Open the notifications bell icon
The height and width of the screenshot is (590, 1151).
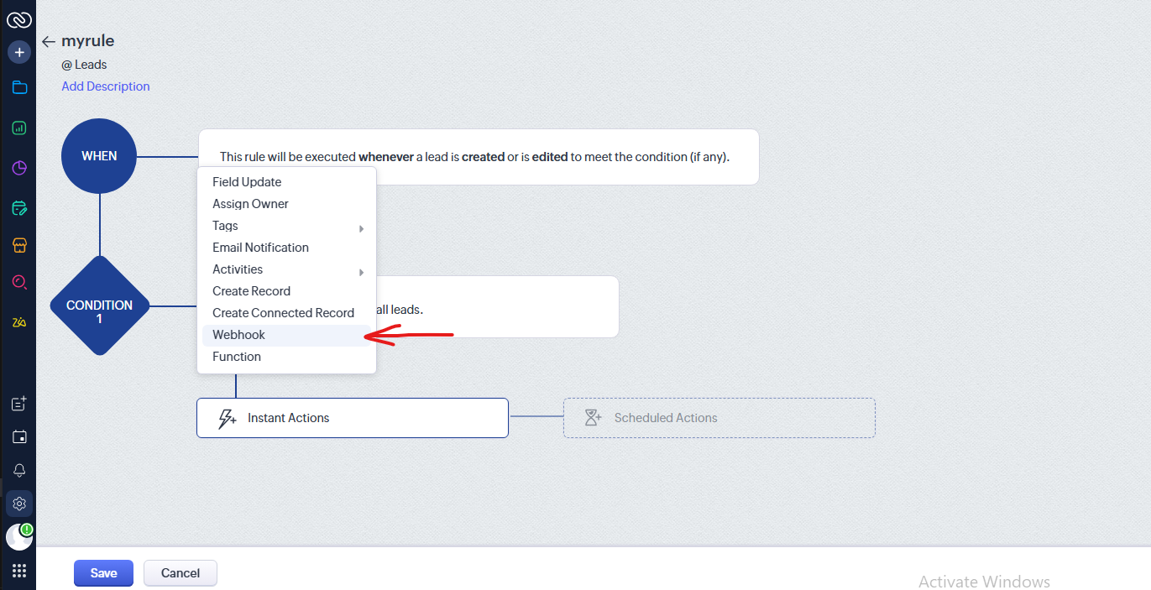click(19, 470)
